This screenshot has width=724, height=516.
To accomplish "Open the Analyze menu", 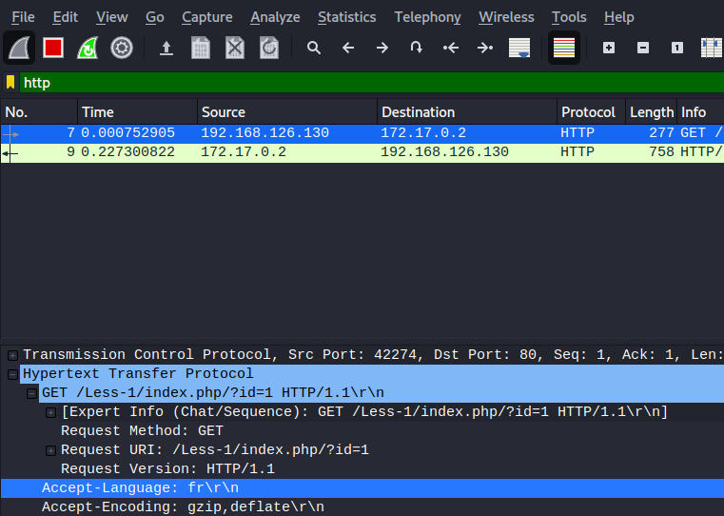I will pyautogui.click(x=275, y=17).
